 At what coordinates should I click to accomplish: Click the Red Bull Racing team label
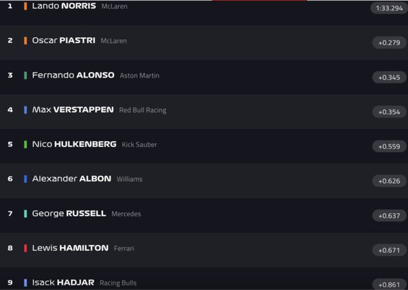[142, 110]
